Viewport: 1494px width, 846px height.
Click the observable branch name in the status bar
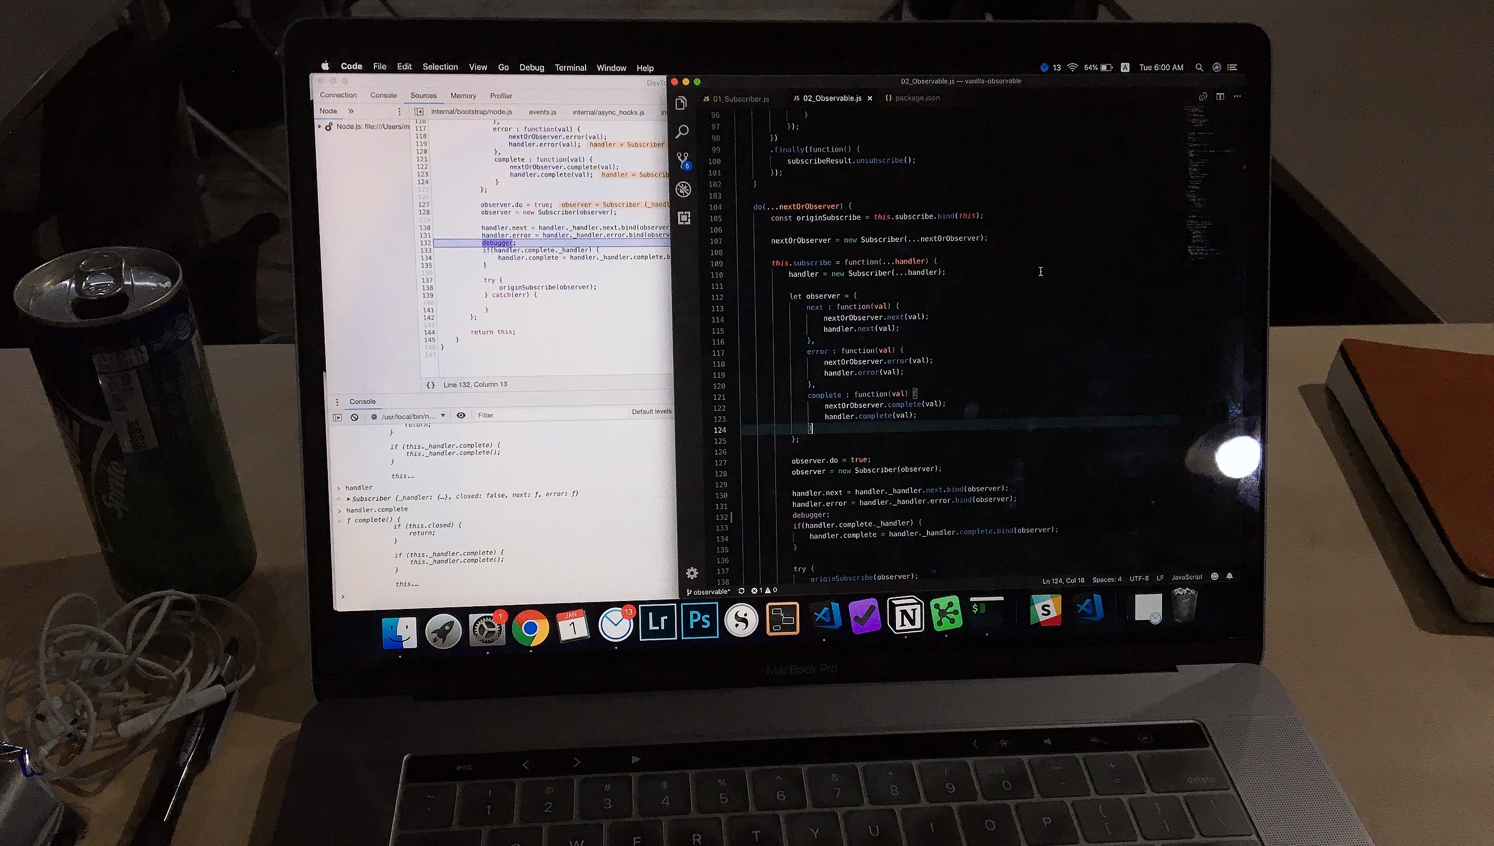click(x=710, y=592)
